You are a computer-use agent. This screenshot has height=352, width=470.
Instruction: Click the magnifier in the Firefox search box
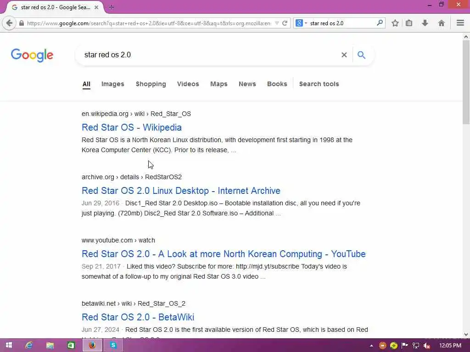tap(380, 23)
